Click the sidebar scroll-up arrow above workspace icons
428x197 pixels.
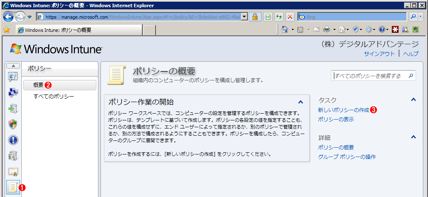point(13,66)
